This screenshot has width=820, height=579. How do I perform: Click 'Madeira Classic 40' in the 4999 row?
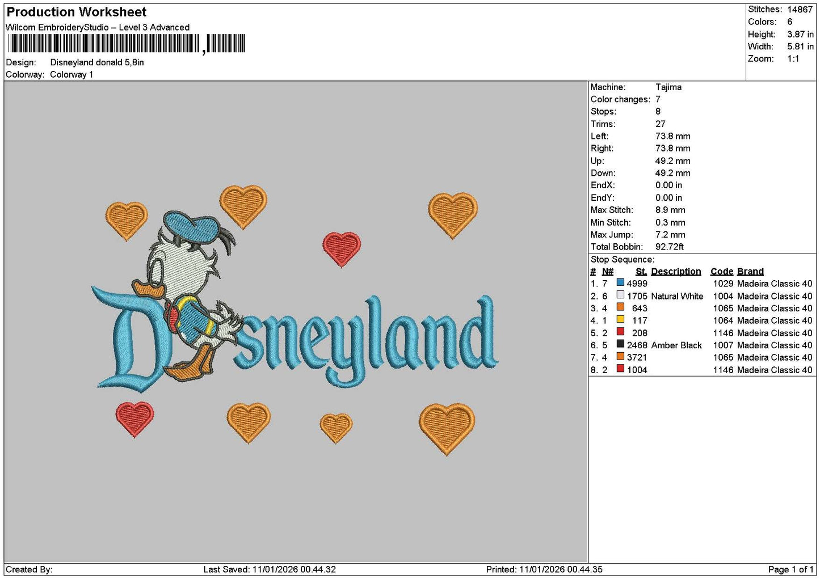pos(775,284)
